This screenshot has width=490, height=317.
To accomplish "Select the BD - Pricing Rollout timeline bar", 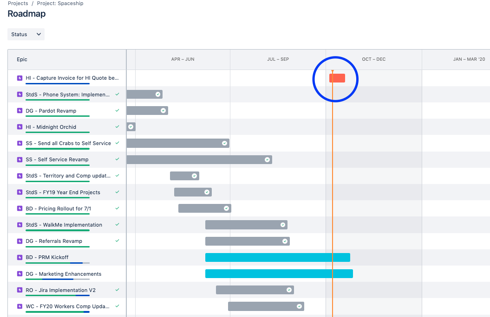I will coord(205,209).
